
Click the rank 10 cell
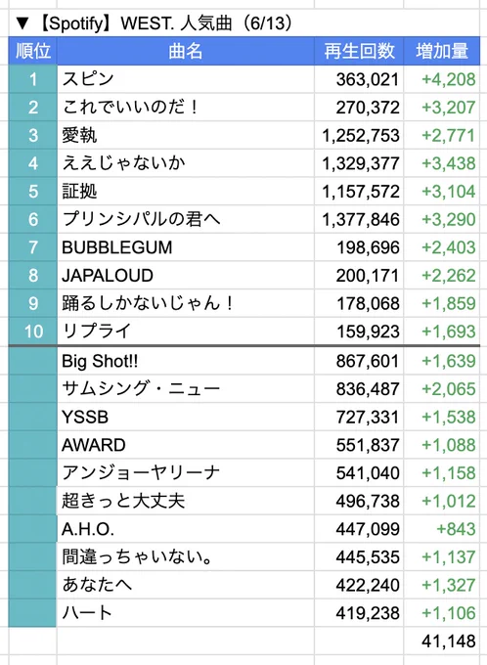32,332
